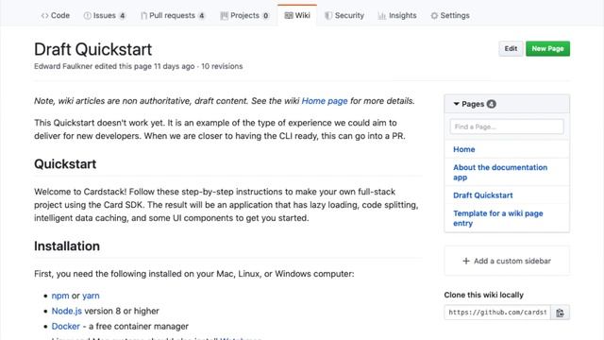Click the Projects board icon
Viewport: 604px width, 340px height.
[x=225, y=16]
